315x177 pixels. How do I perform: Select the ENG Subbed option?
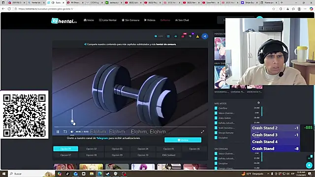click(168, 155)
